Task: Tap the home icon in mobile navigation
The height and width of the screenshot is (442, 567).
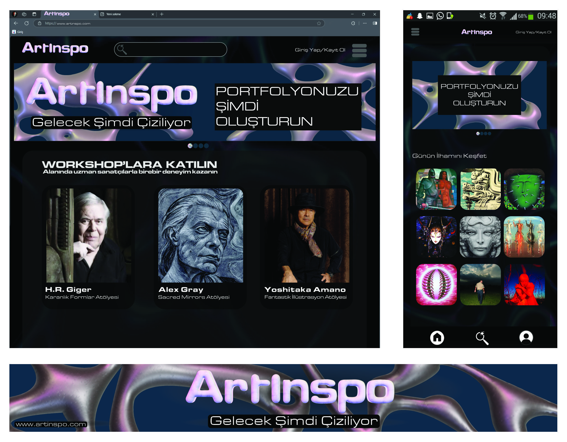Action: click(437, 338)
